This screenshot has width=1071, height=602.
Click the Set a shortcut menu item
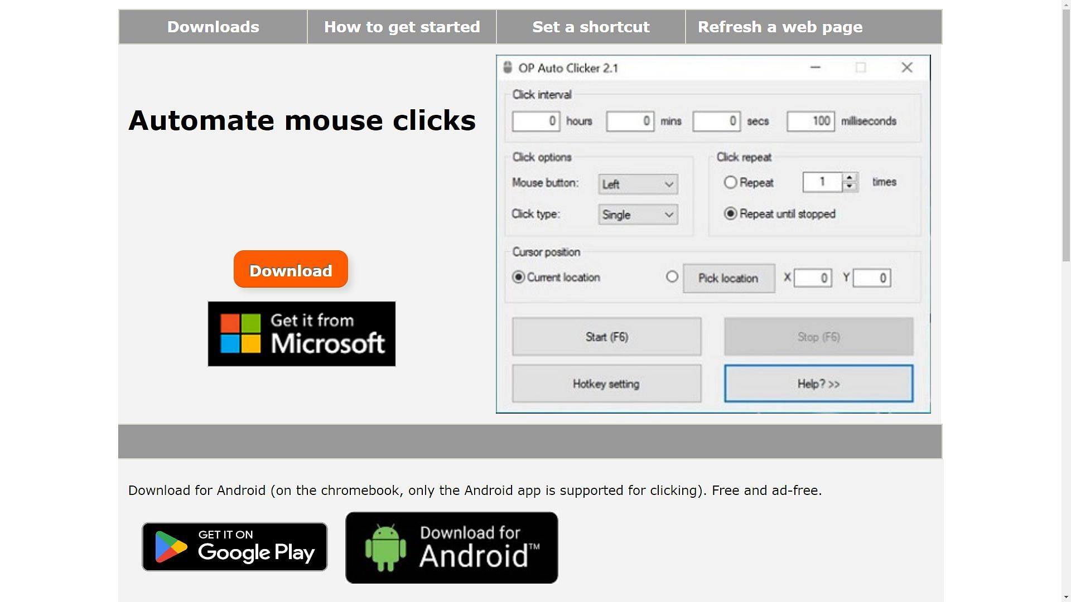point(591,26)
